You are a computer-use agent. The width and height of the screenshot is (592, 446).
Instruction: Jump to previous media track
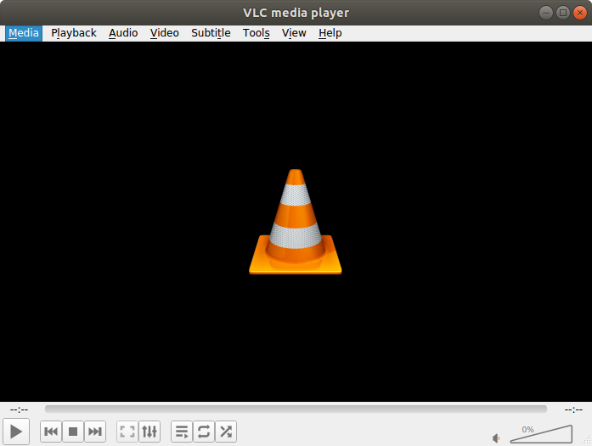(x=51, y=432)
